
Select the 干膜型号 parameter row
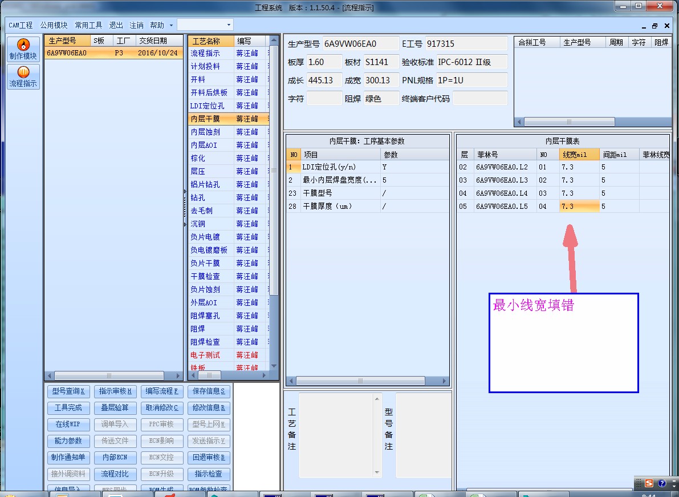coord(368,193)
